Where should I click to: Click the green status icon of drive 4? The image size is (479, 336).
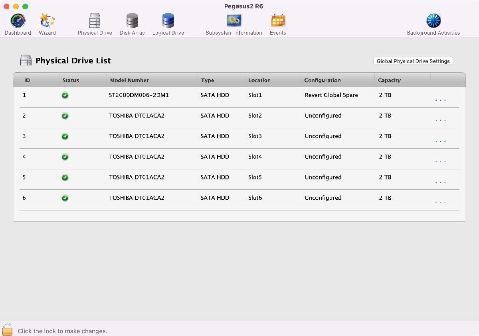[65, 157]
